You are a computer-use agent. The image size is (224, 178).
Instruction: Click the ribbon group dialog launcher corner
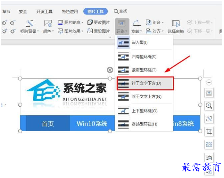click(110, 37)
